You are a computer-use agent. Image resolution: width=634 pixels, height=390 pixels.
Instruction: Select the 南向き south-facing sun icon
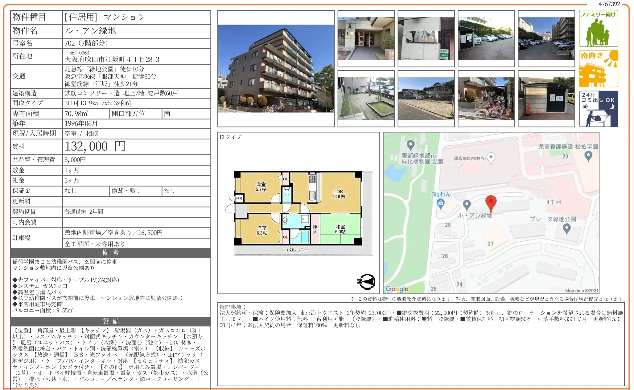pos(598,68)
